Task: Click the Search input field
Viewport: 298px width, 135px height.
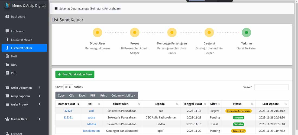Action: pyautogui.click(x=271, y=87)
